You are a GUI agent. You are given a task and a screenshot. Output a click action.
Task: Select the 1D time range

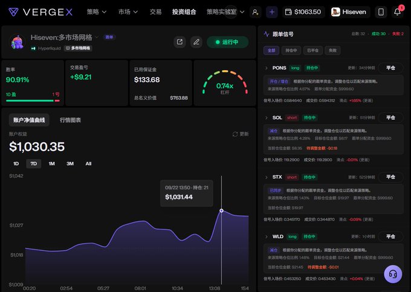(x=16, y=164)
